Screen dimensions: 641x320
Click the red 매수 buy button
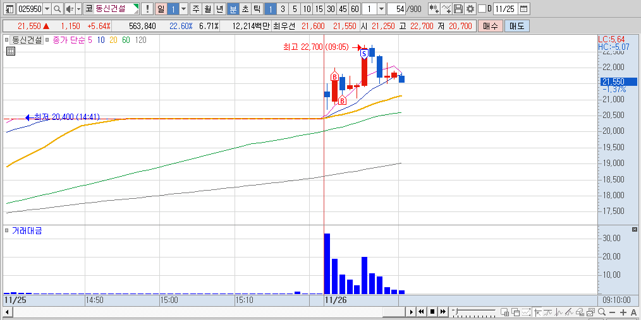tap(490, 26)
